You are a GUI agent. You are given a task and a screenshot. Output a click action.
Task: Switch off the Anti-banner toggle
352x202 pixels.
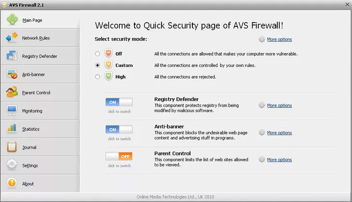(x=119, y=129)
